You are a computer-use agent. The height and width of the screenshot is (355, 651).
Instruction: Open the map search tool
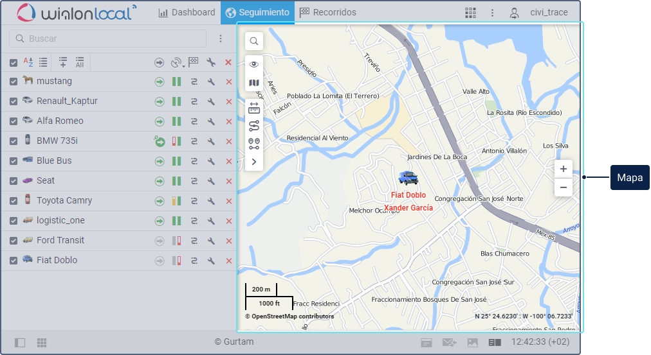(254, 42)
